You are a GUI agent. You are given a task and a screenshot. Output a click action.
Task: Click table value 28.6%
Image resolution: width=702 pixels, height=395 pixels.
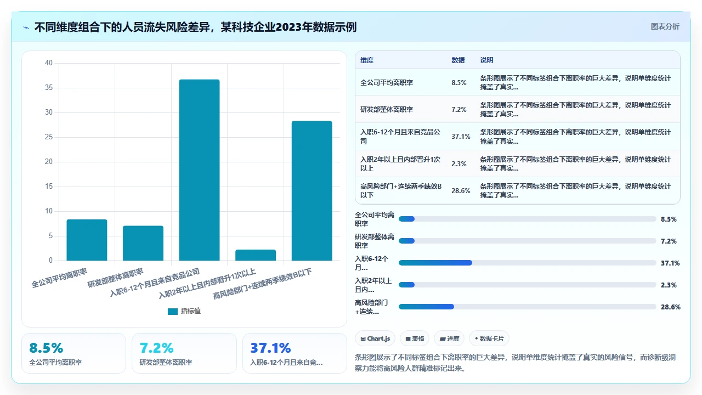461,190
